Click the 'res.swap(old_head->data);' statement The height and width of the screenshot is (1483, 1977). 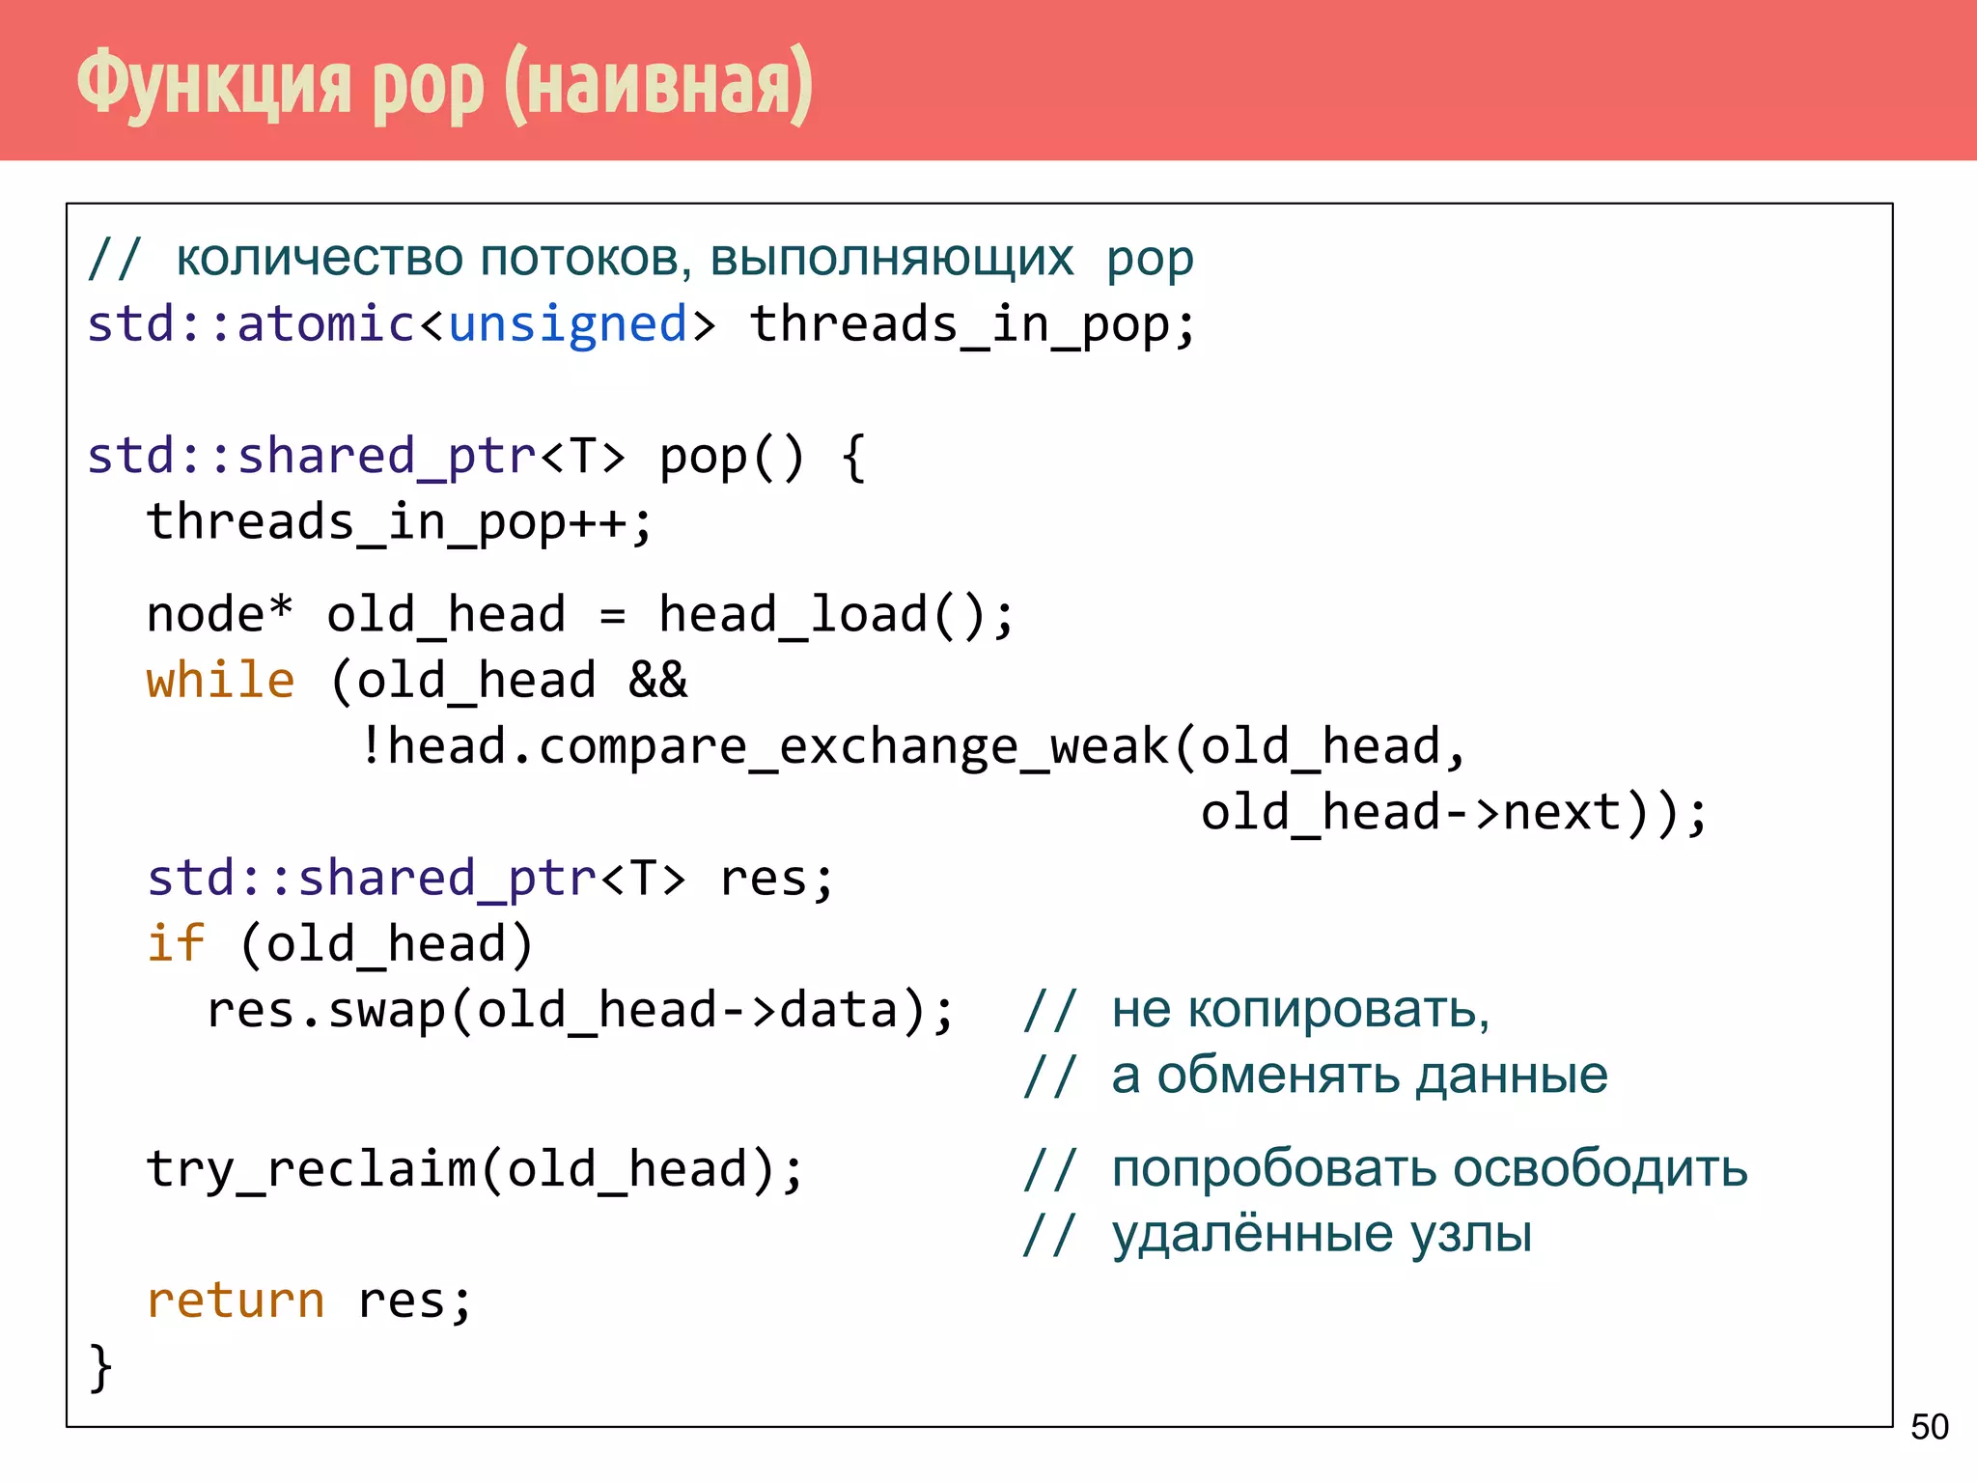[580, 1011]
